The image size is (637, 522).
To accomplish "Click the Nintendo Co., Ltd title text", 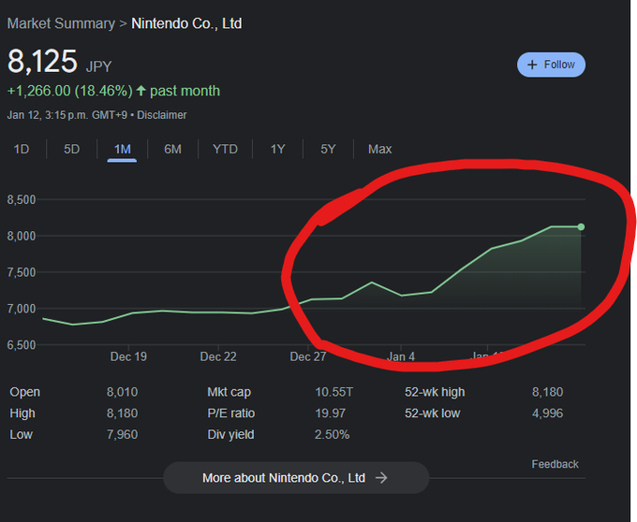I will tap(186, 23).
